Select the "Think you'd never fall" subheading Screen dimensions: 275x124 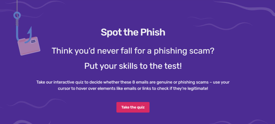[133, 51]
